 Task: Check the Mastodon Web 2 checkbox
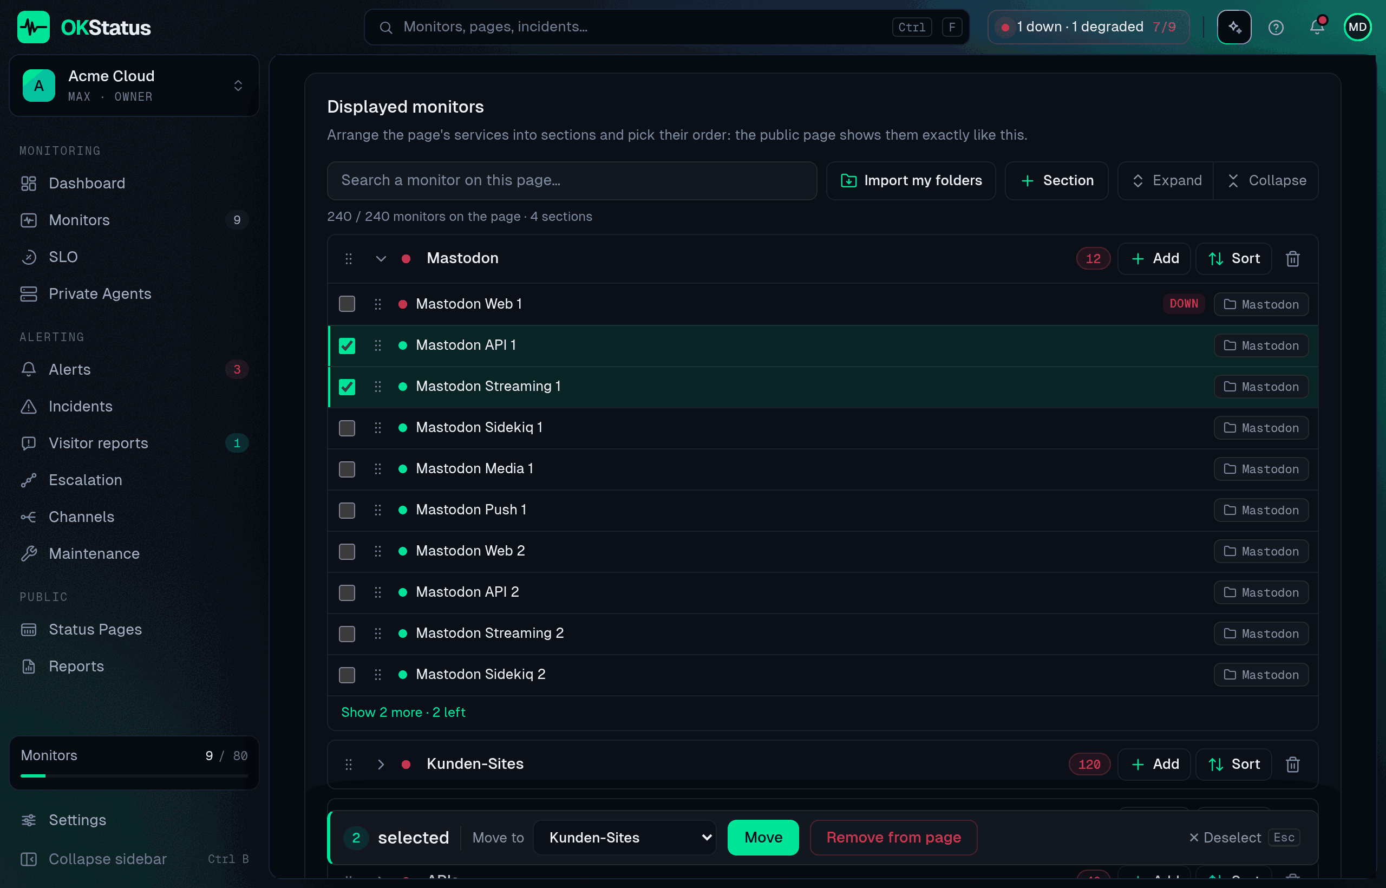pos(347,551)
